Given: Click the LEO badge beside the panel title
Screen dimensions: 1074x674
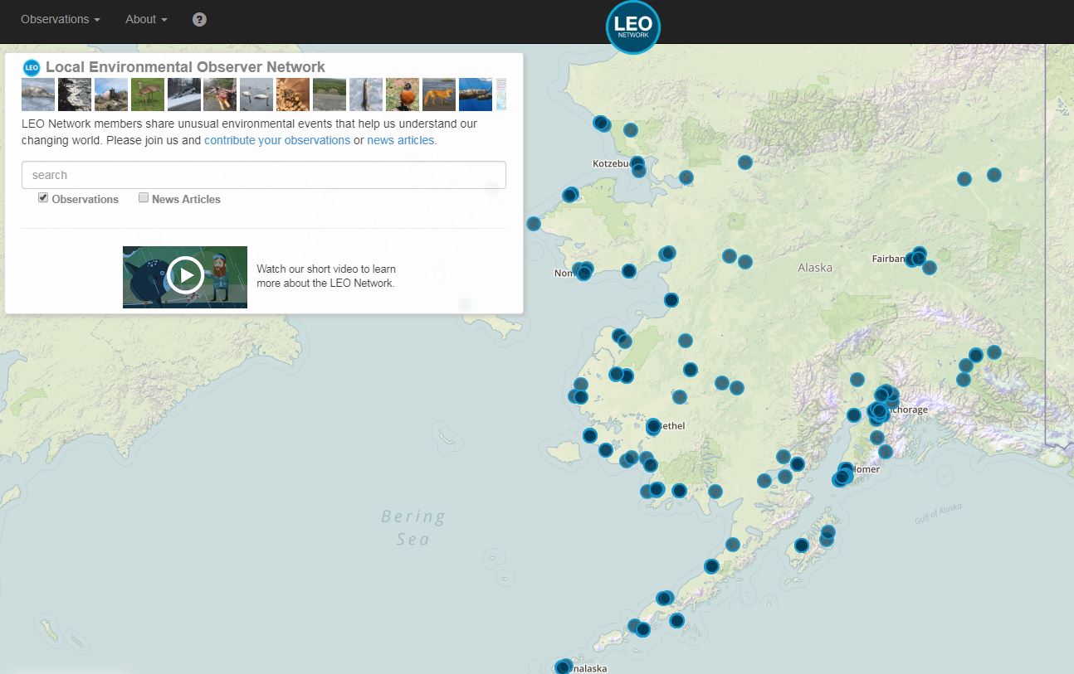Looking at the screenshot, I should pos(32,67).
